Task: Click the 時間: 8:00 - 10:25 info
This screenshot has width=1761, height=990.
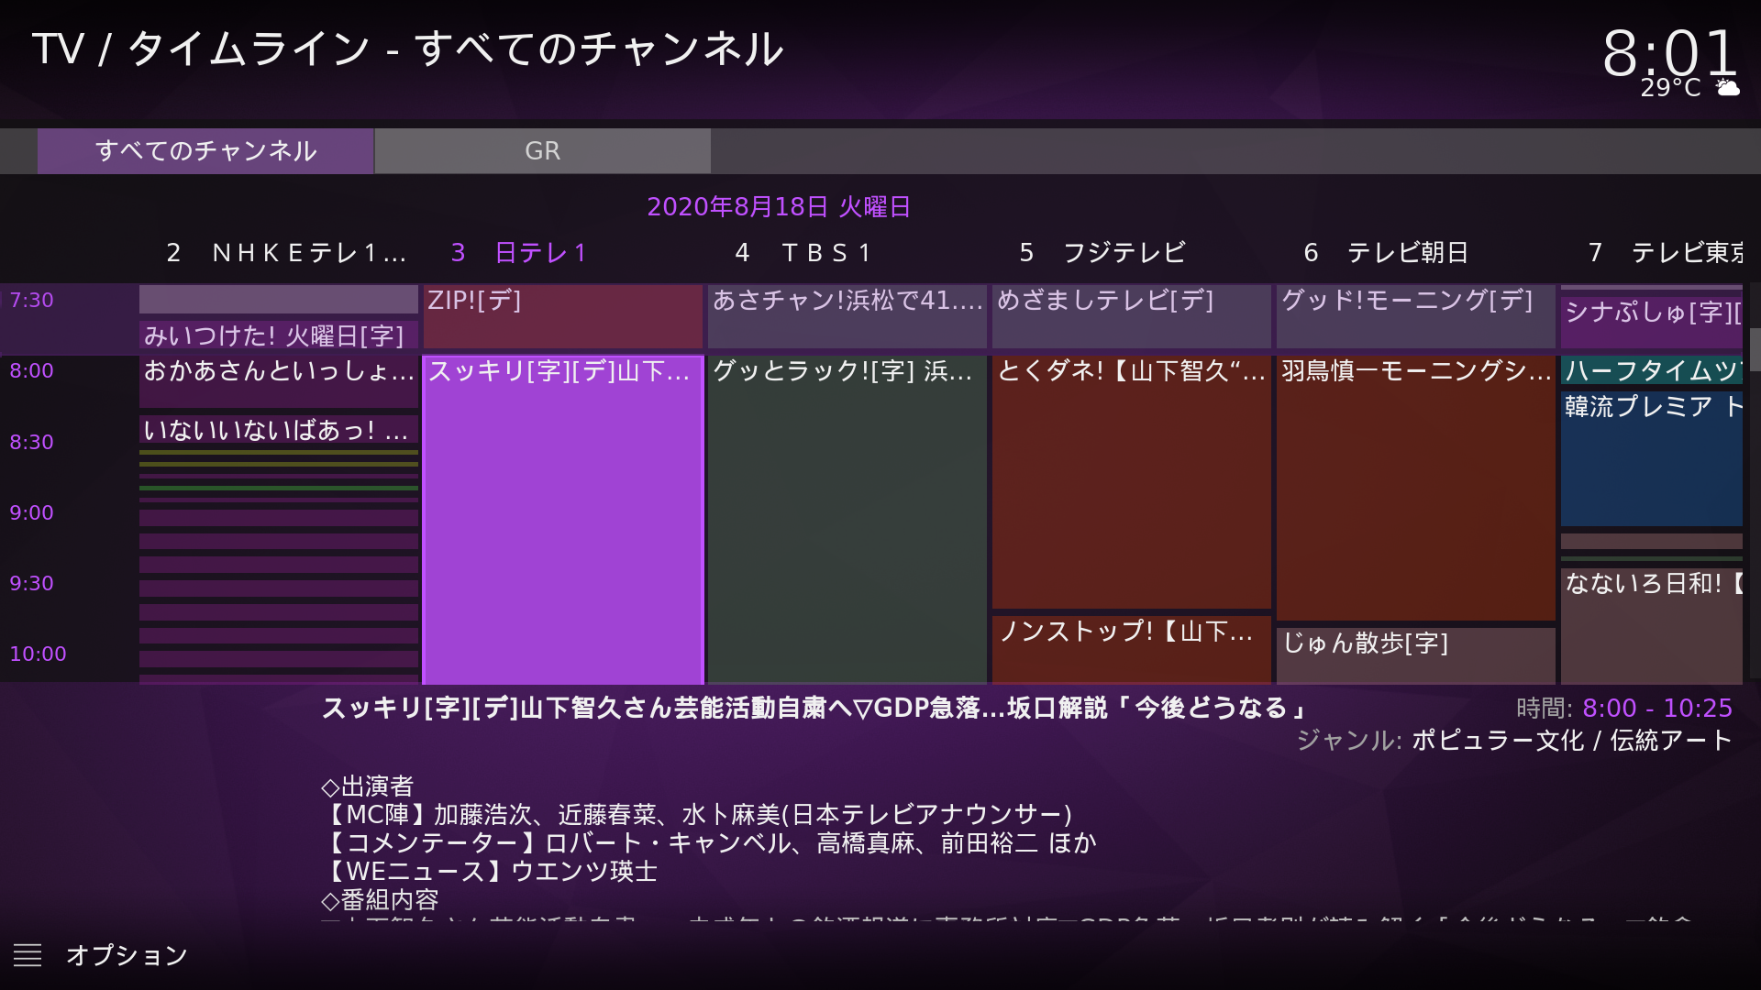Action: 1623,708
